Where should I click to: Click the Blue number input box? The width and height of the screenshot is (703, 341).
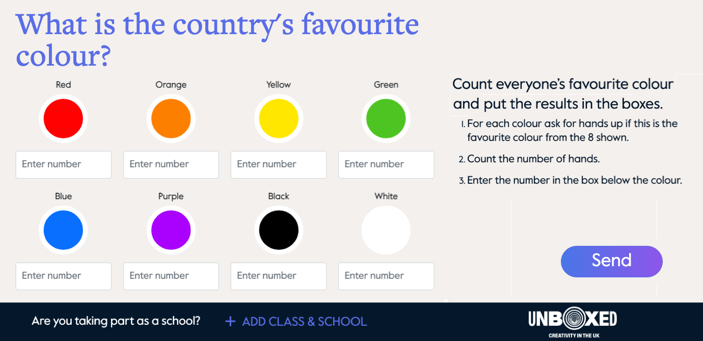pos(63,276)
